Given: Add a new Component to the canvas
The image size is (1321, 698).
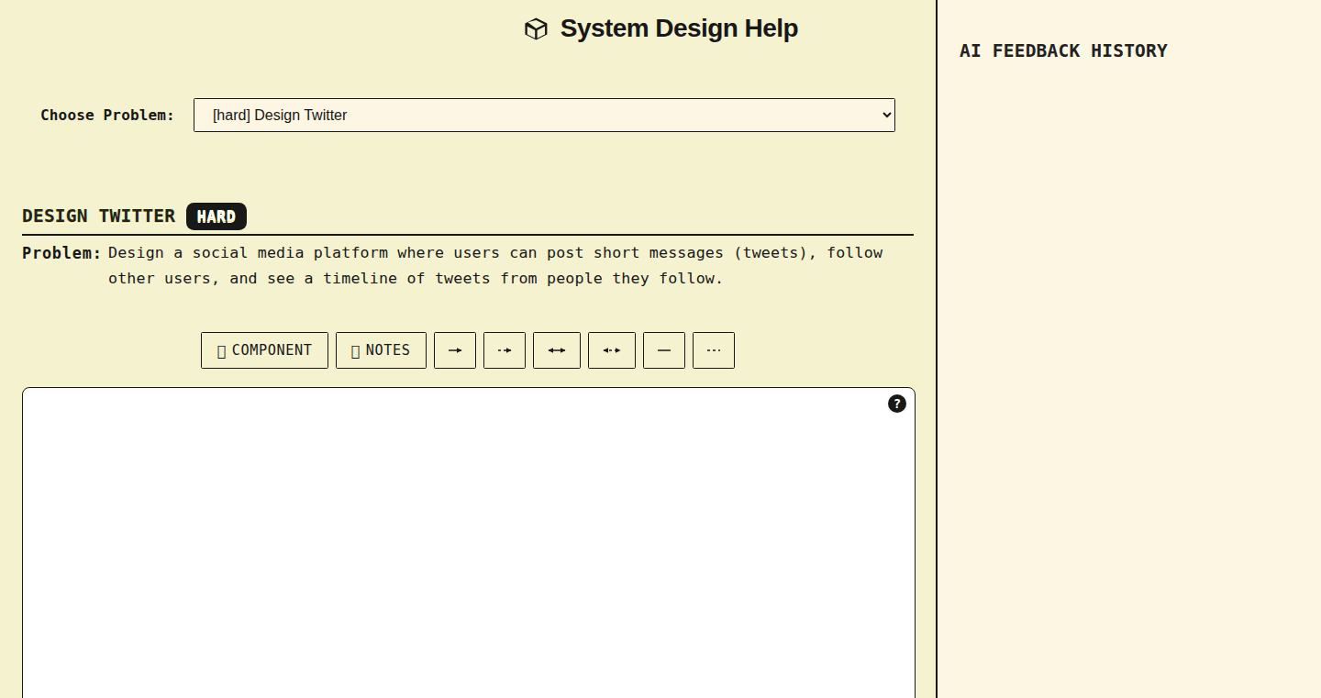Looking at the screenshot, I should click(264, 350).
